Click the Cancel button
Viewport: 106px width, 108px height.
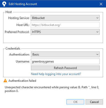pyautogui.click(x=94, y=102)
